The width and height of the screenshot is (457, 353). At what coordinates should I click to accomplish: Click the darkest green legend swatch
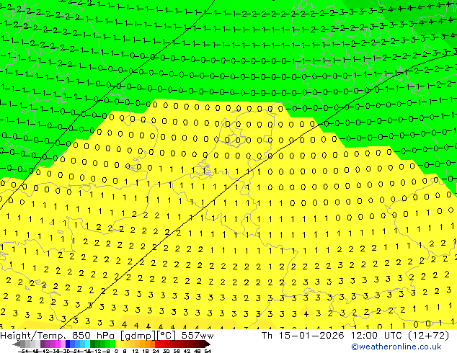(x=92, y=344)
